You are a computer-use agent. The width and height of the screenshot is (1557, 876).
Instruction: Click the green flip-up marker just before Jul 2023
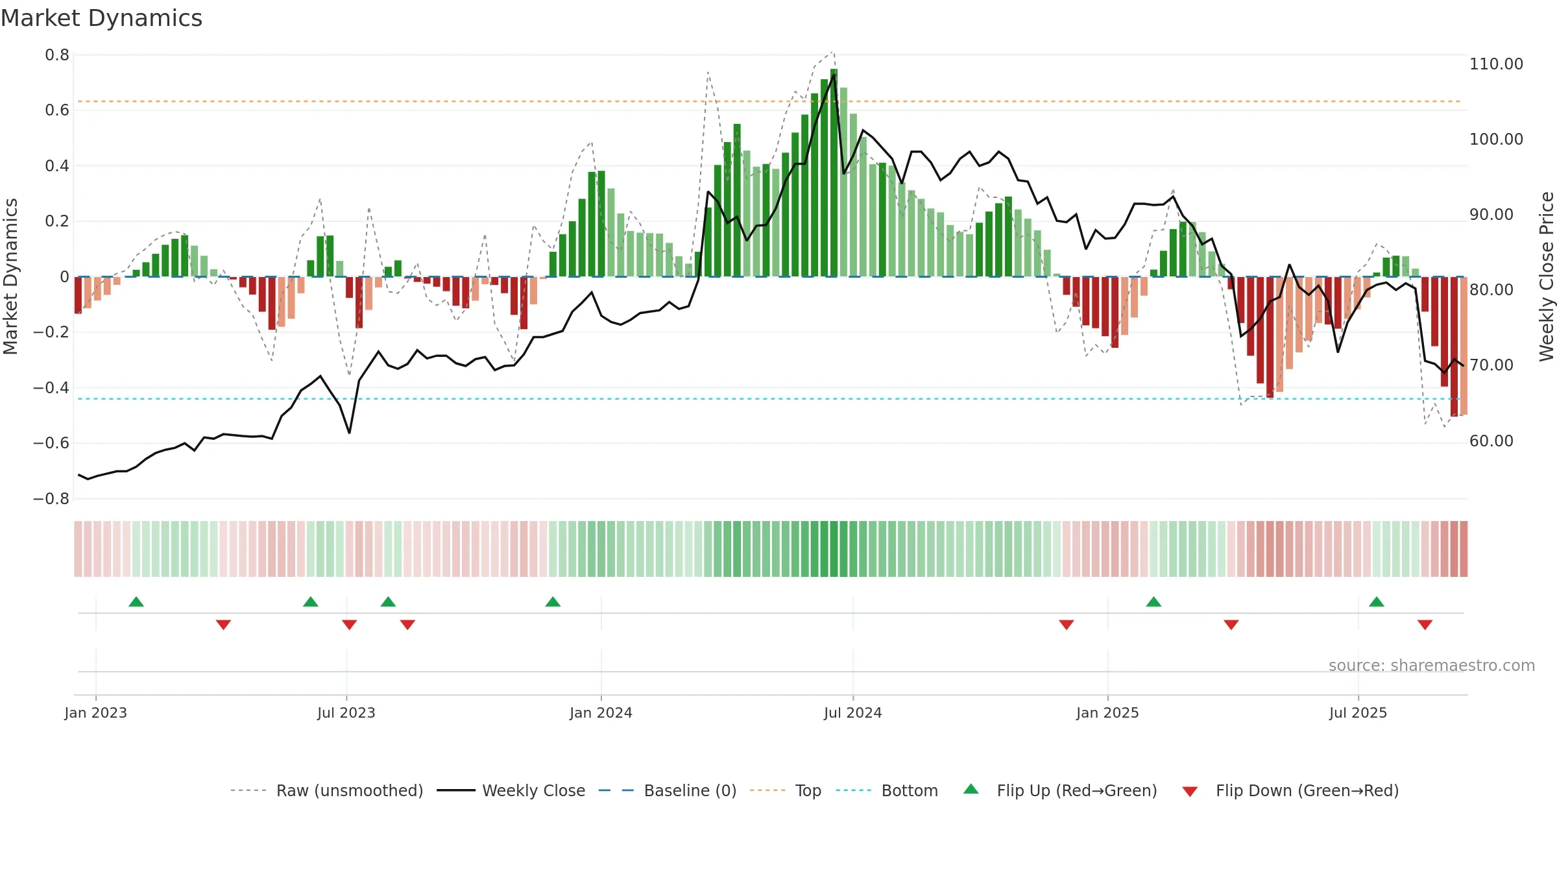(x=311, y=602)
